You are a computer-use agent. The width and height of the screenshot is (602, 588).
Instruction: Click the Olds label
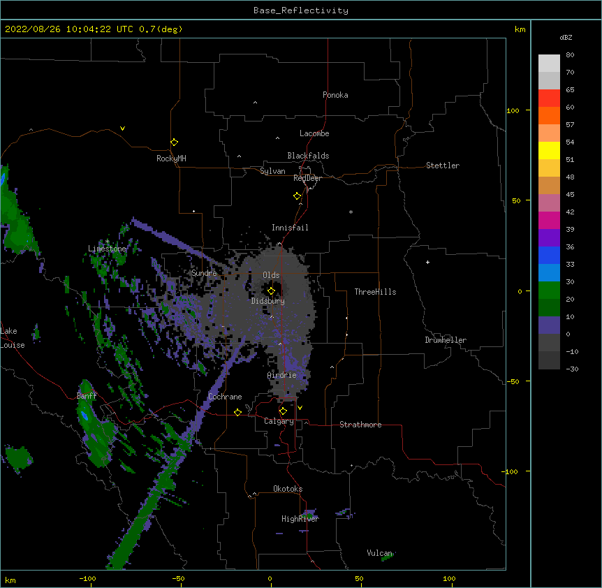click(x=271, y=275)
